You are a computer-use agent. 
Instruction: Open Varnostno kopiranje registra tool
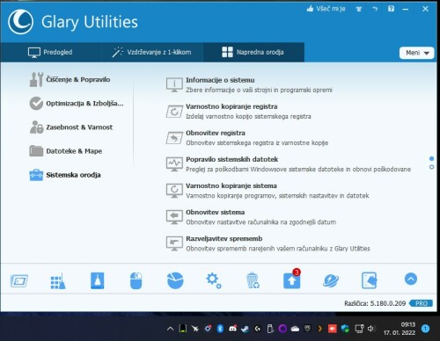pyautogui.click(x=238, y=112)
